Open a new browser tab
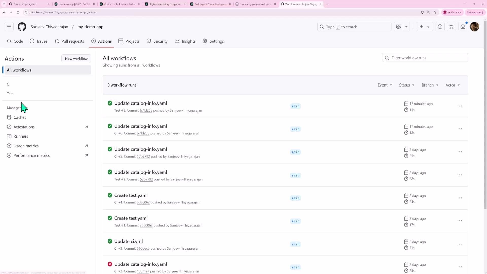This screenshot has width=487, height=274. point(327,4)
